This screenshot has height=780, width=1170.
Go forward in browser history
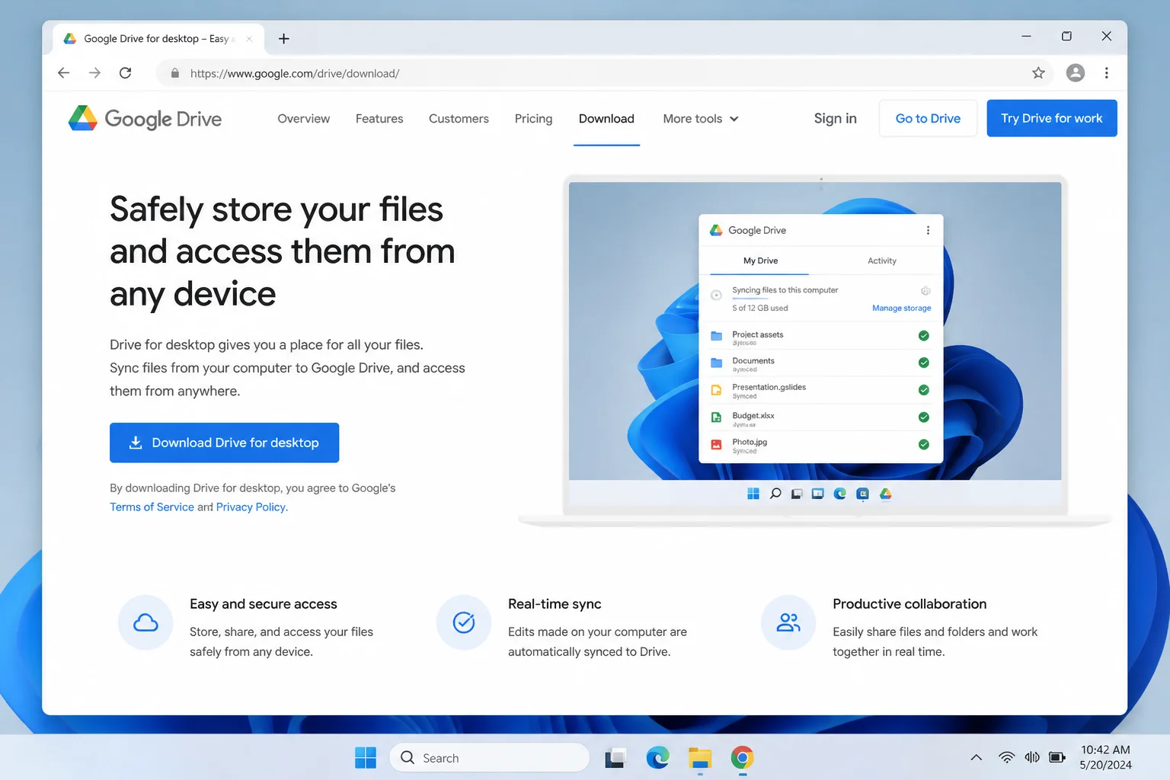coord(94,73)
